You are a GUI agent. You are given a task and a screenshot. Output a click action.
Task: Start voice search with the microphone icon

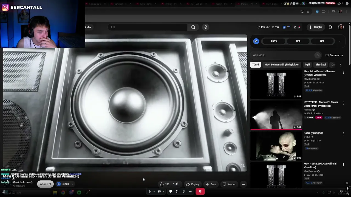click(205, 27)
